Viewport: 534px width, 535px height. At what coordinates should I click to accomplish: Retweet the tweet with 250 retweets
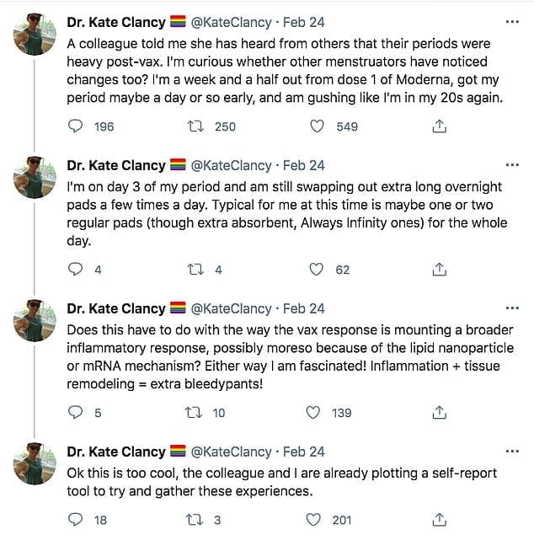[x=195, y=126]
